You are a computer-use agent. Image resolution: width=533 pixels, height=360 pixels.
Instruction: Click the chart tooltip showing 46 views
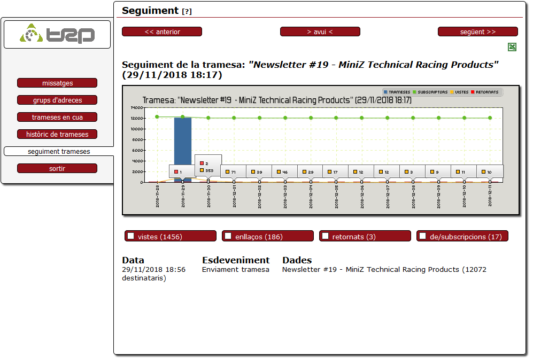(284, 172)
